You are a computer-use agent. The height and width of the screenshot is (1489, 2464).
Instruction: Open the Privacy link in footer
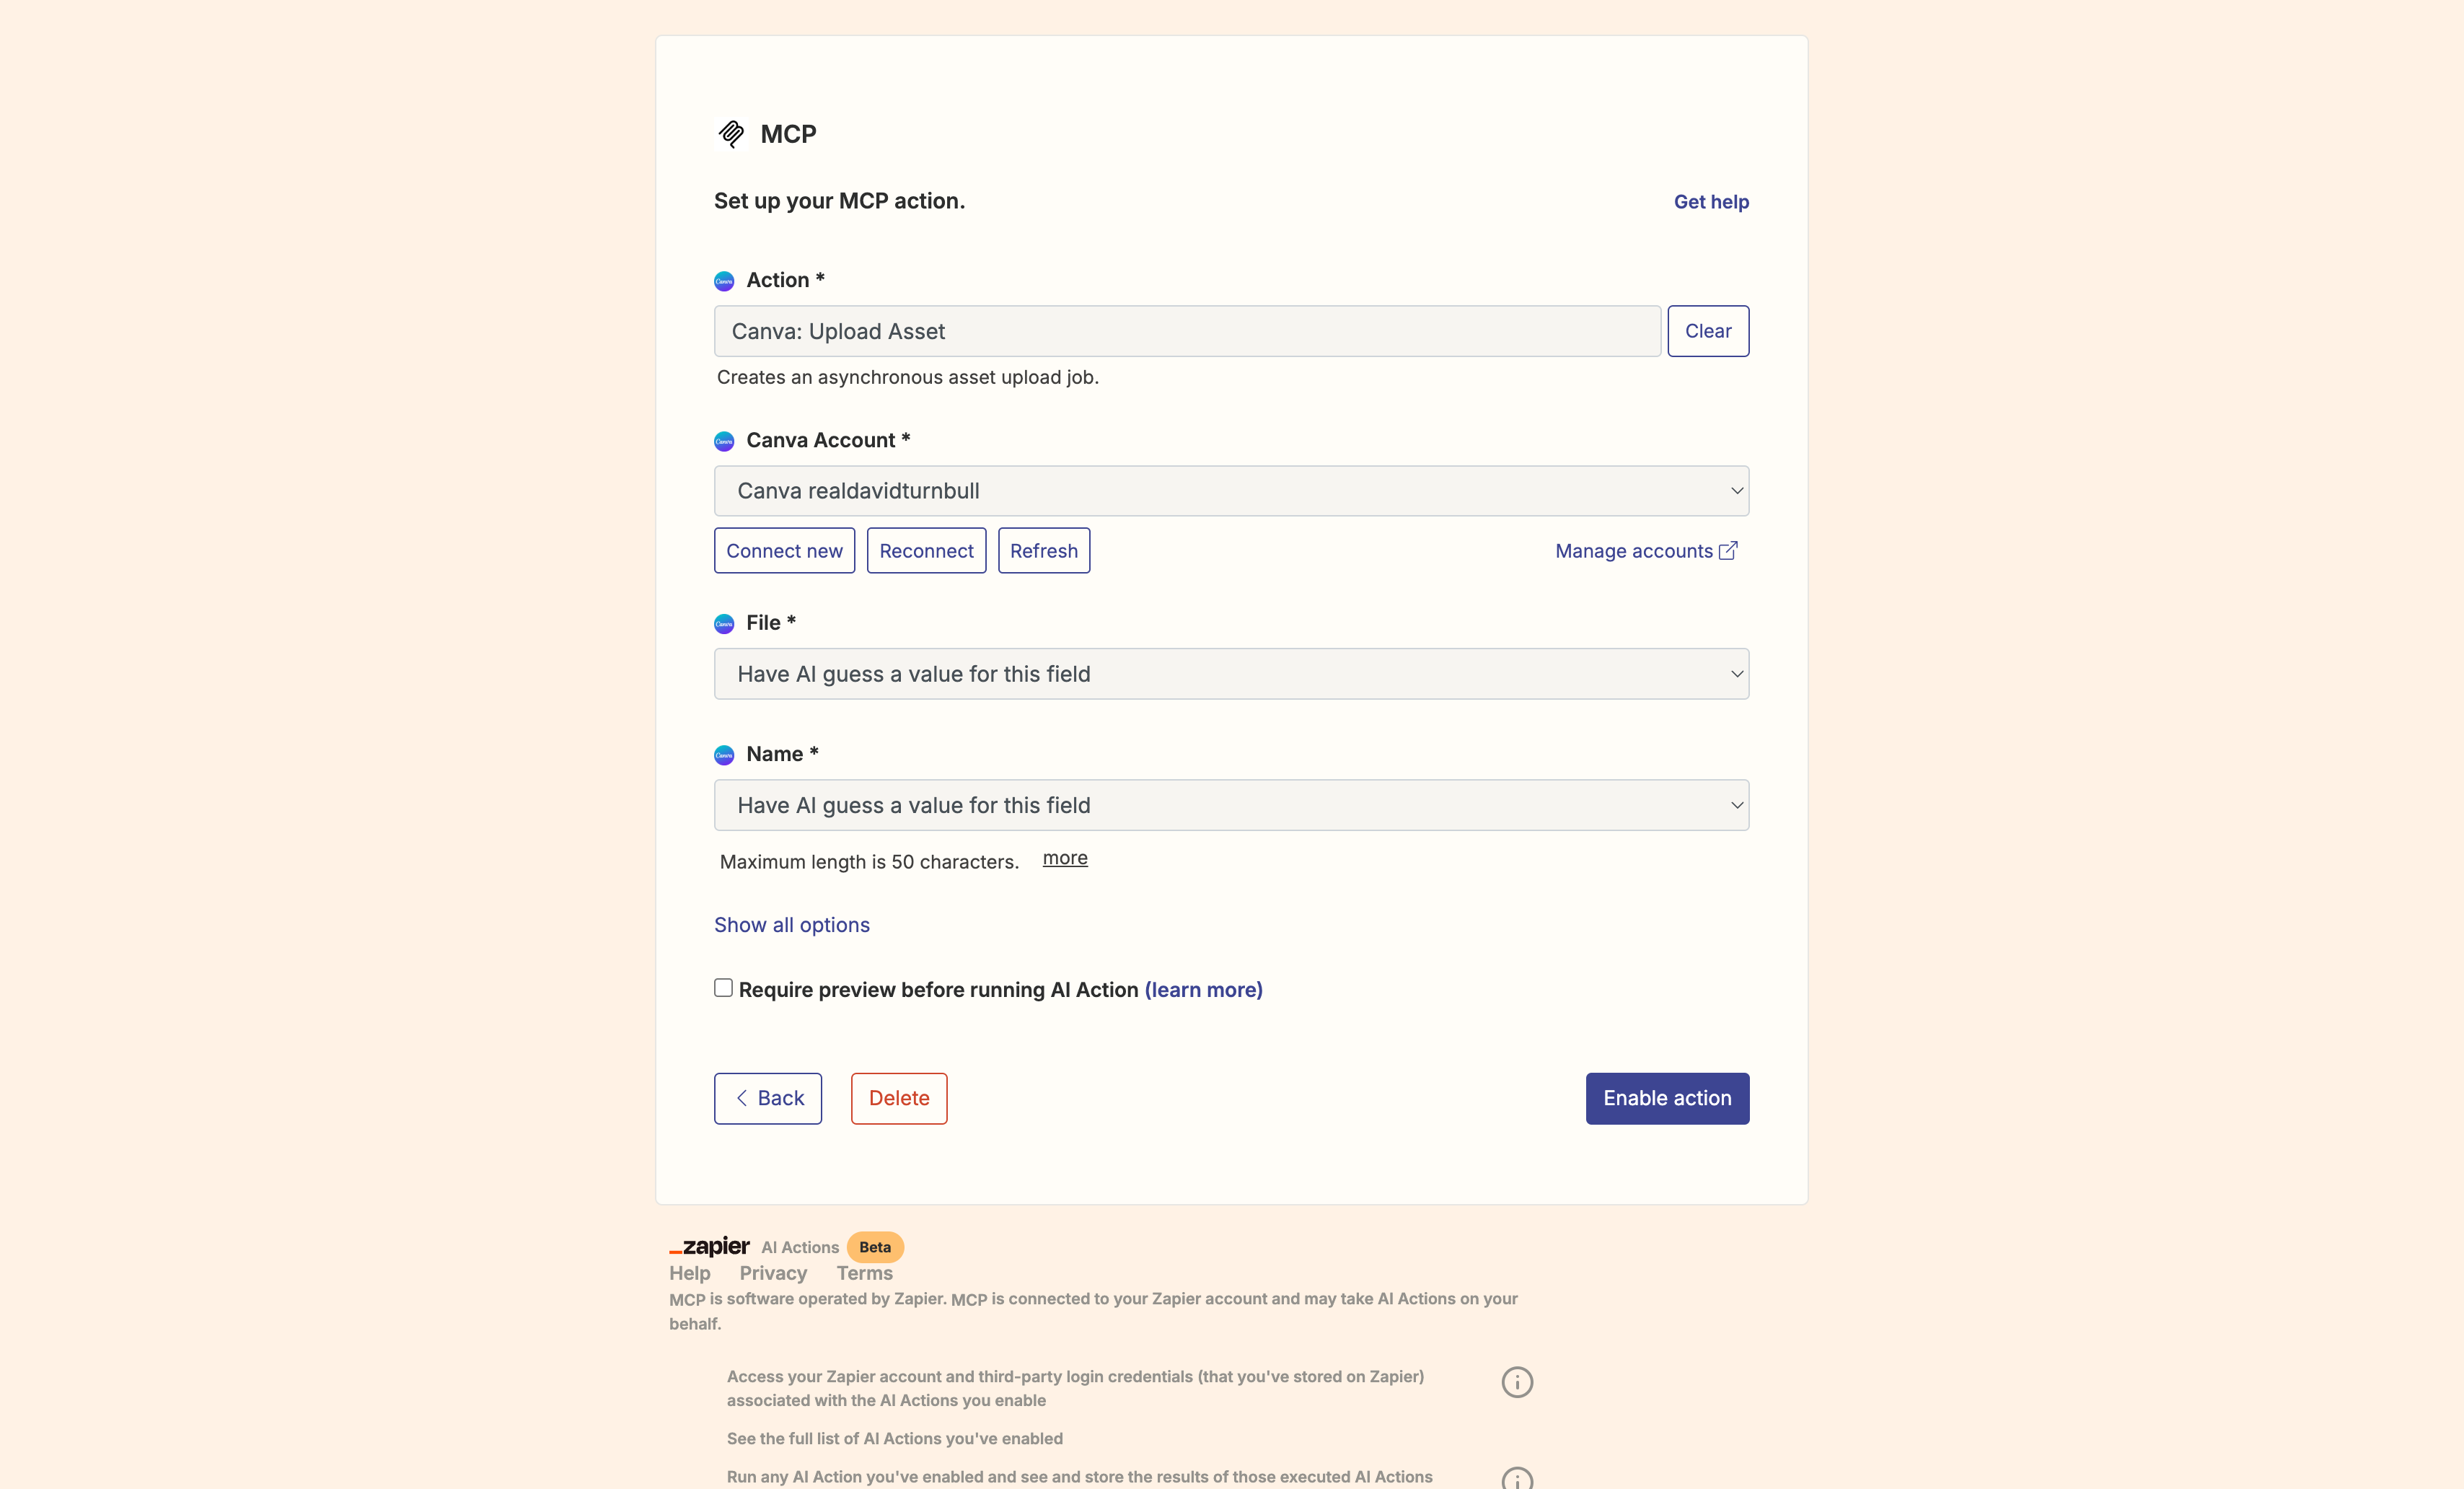pyautogui.click(x=773, y=1273)
